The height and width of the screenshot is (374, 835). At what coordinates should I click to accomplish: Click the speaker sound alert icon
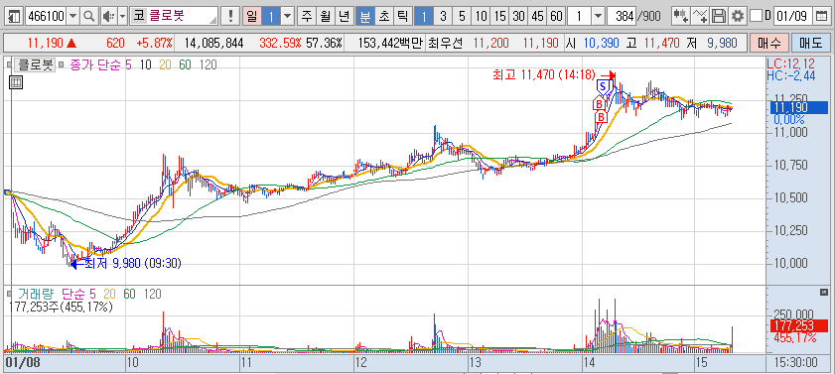[x=108, y=16]
